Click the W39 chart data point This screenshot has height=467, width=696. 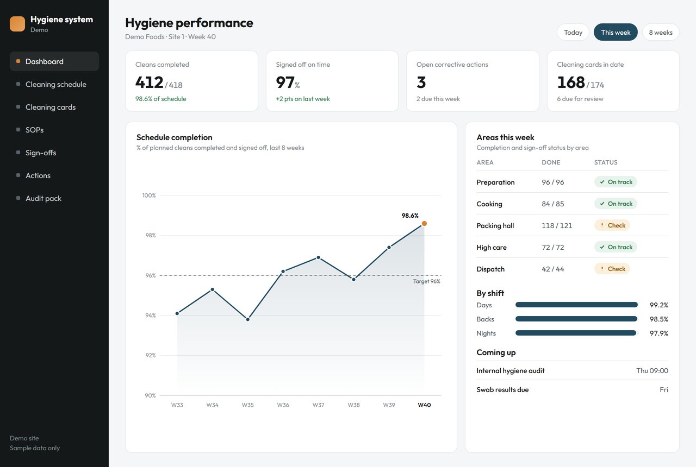coord(389,247)
